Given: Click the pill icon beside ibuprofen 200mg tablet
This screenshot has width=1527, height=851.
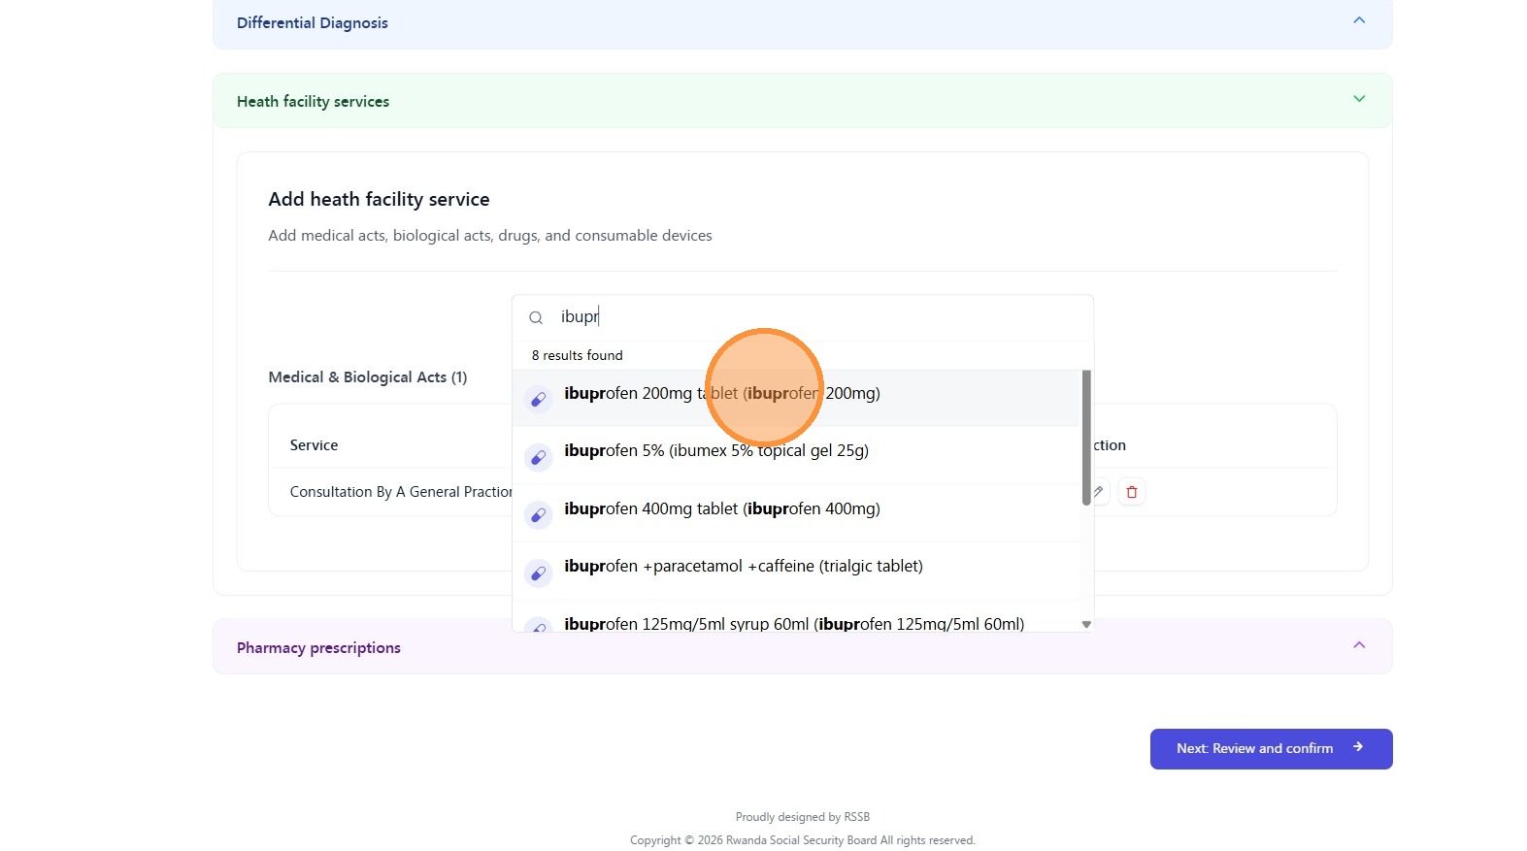Looking at the screenshot, I should click(x=538, y=399).
